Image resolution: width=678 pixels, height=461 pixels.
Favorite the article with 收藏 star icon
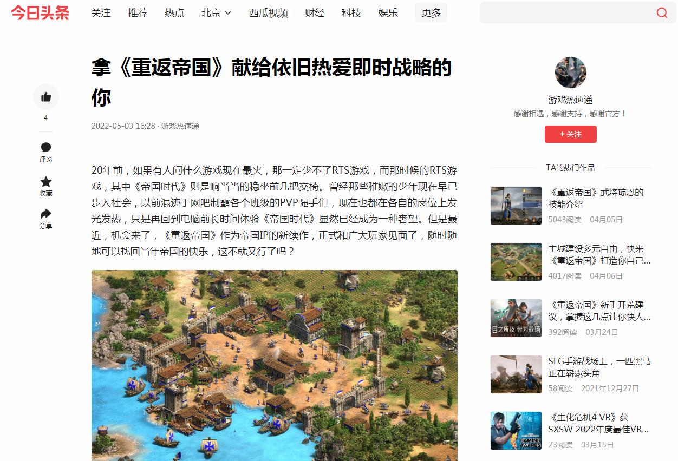(x=46, y=181)
